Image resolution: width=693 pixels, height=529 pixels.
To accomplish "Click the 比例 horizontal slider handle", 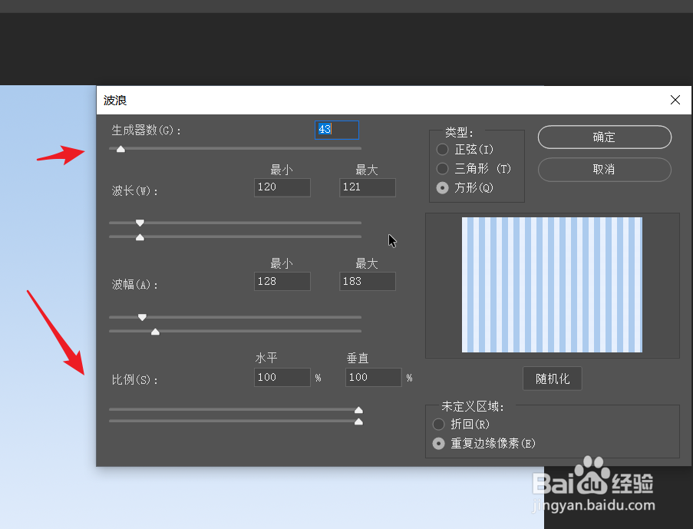I will pyautogui.click(x=358, y=410).
